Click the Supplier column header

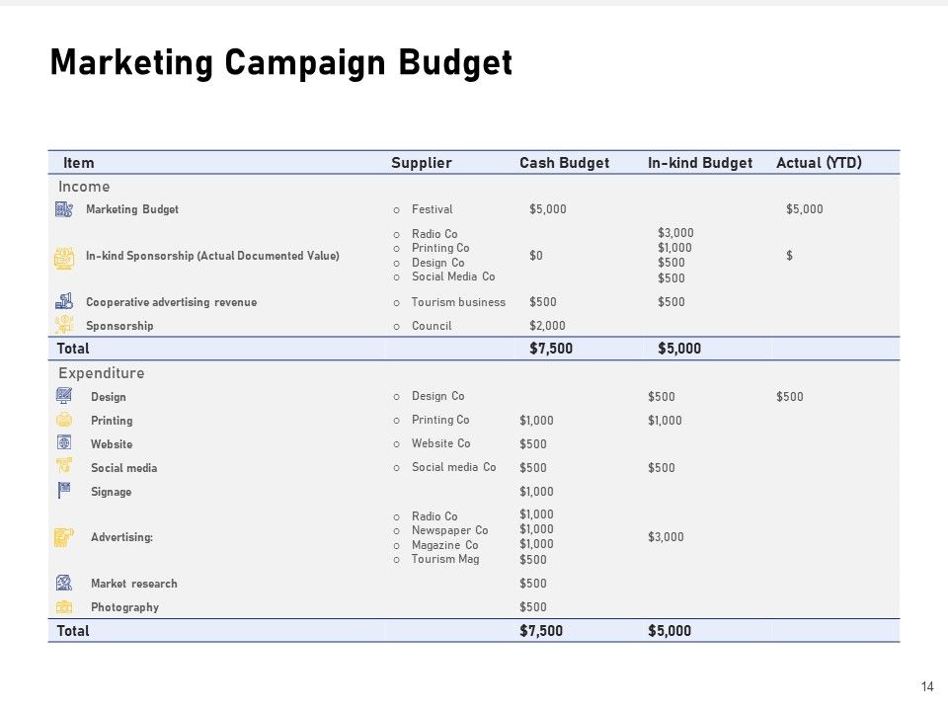422,163
